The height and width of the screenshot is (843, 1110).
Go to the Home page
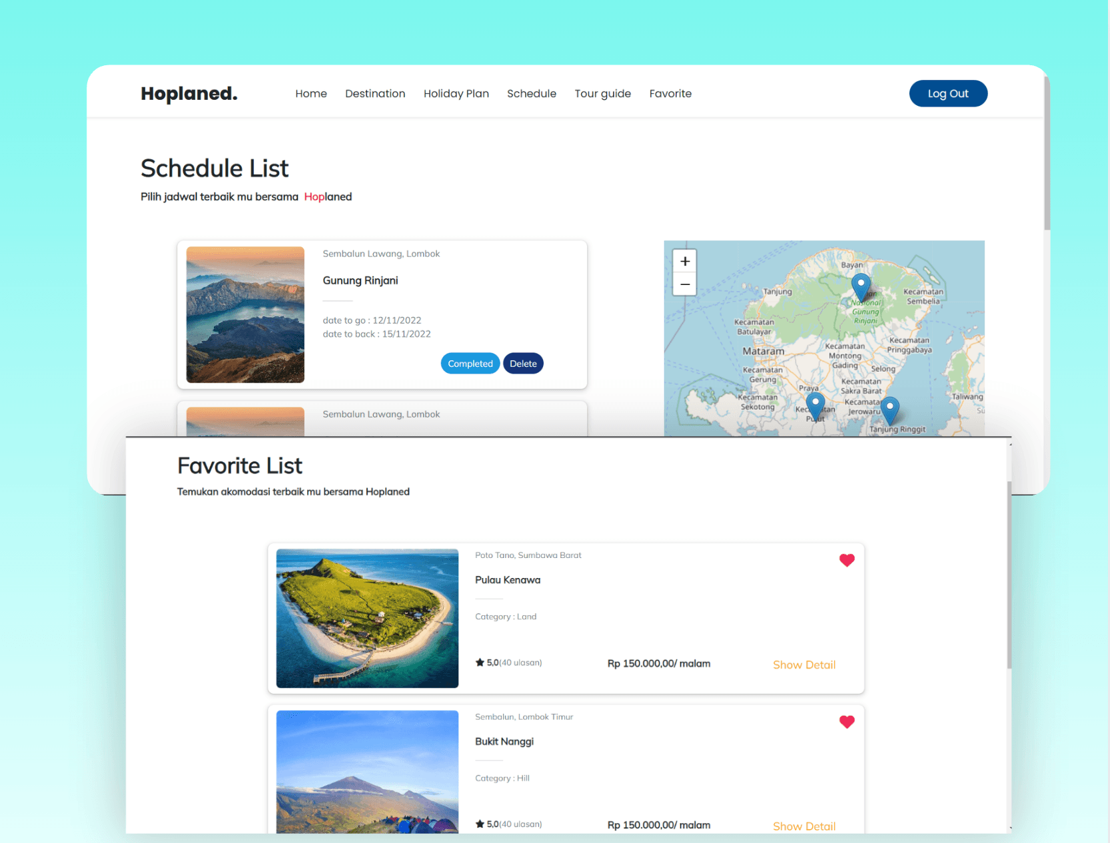310,93
